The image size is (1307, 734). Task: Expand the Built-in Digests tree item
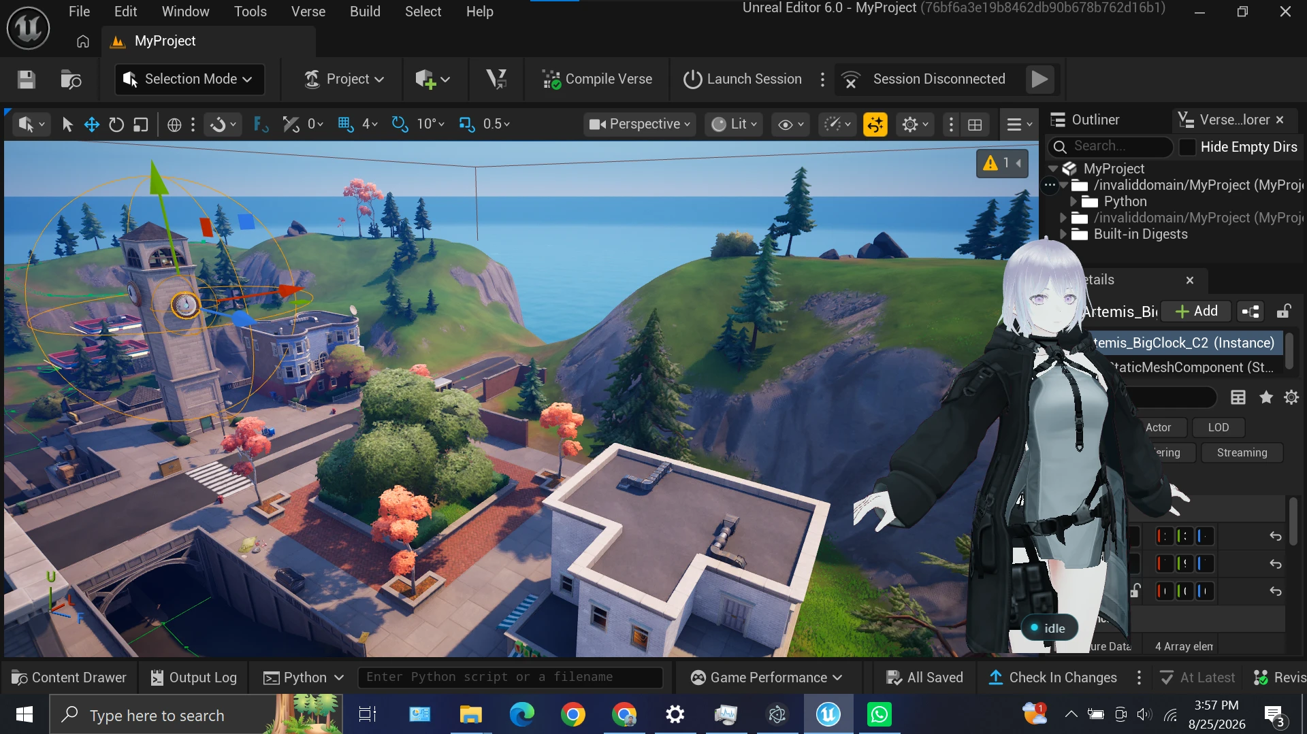coord(1063,235)
